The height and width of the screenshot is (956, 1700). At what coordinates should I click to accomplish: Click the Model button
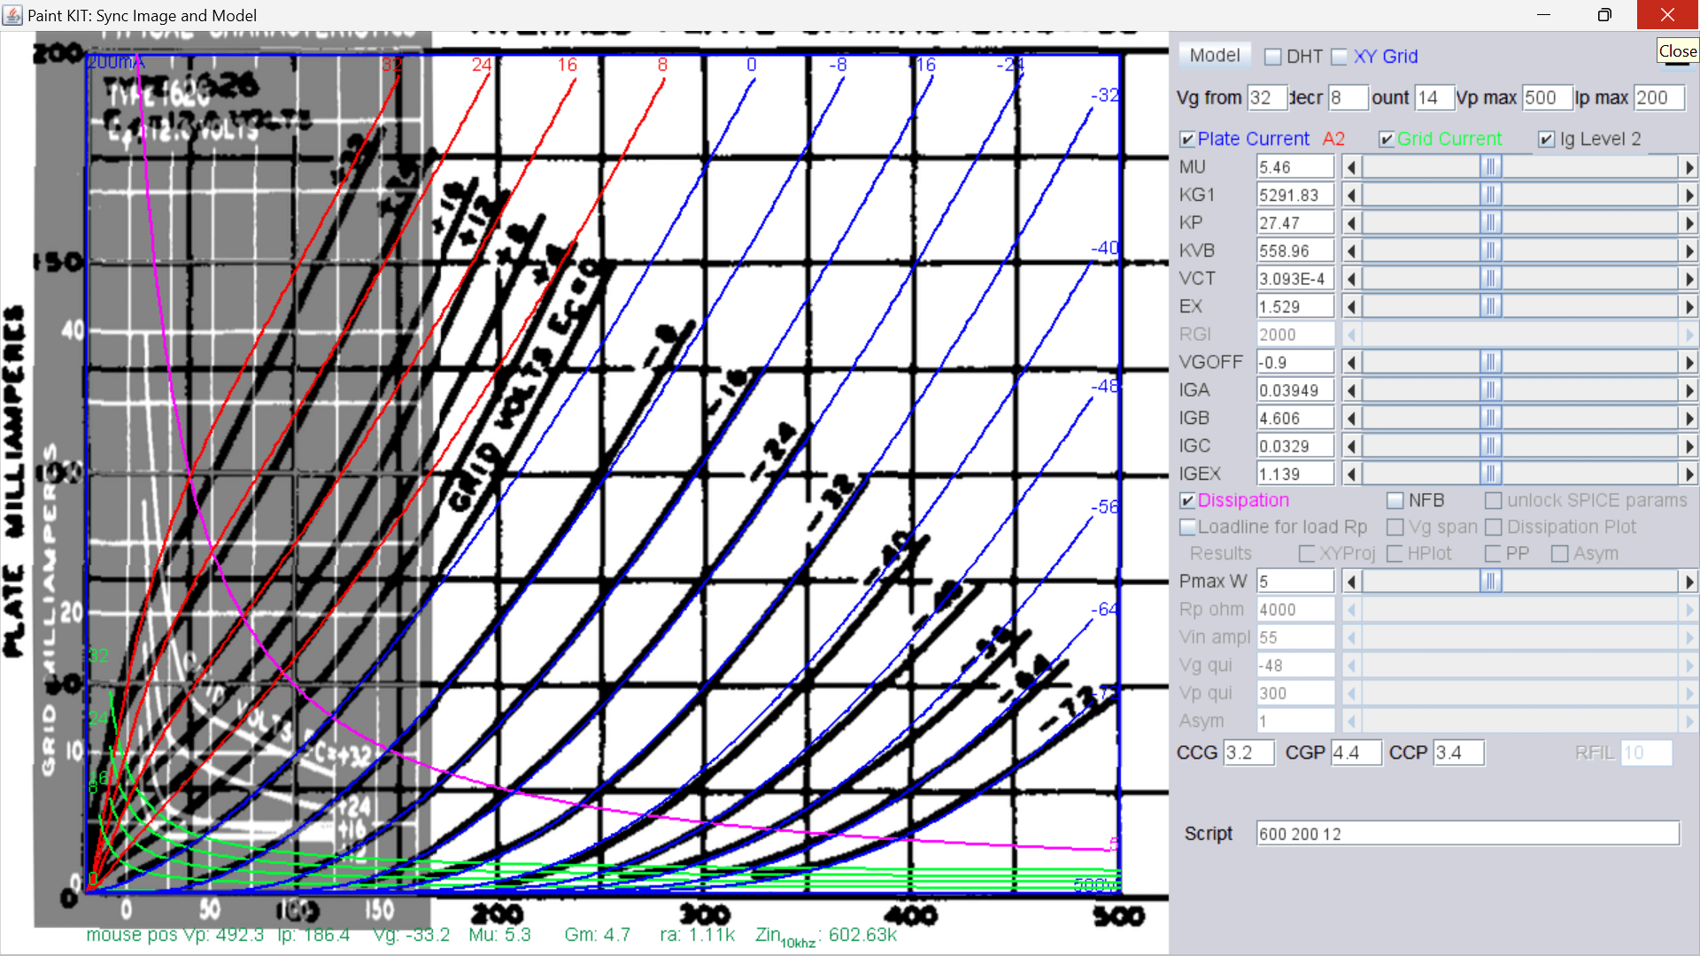pos(1214,56)
